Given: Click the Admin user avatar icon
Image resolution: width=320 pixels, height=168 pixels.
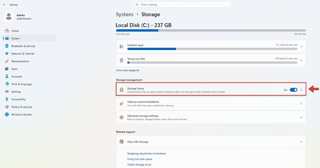Looking at the screenshot, I should point(9,17).
